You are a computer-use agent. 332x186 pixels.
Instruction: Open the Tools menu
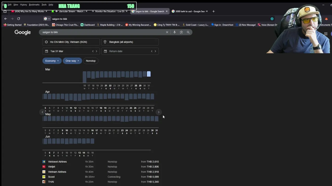(44, 5)
